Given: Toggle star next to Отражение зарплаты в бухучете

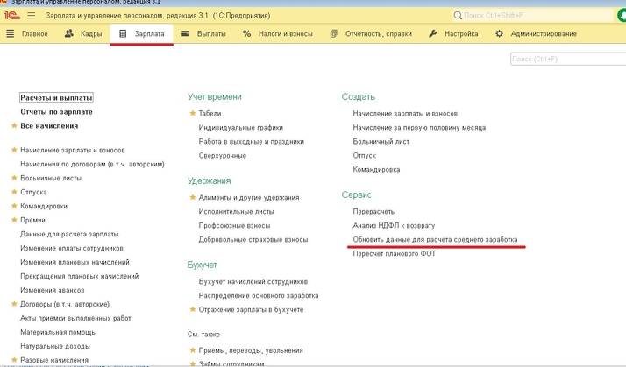Looking at the screenshot, I should pos(193,310).
